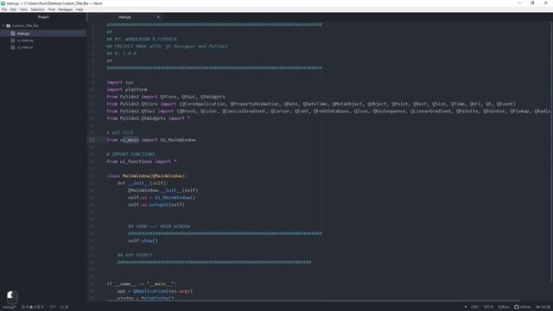Click the Custom_Title_Bar folder icon
This screenshot has width=553, height=311.
tap(9, 26)
